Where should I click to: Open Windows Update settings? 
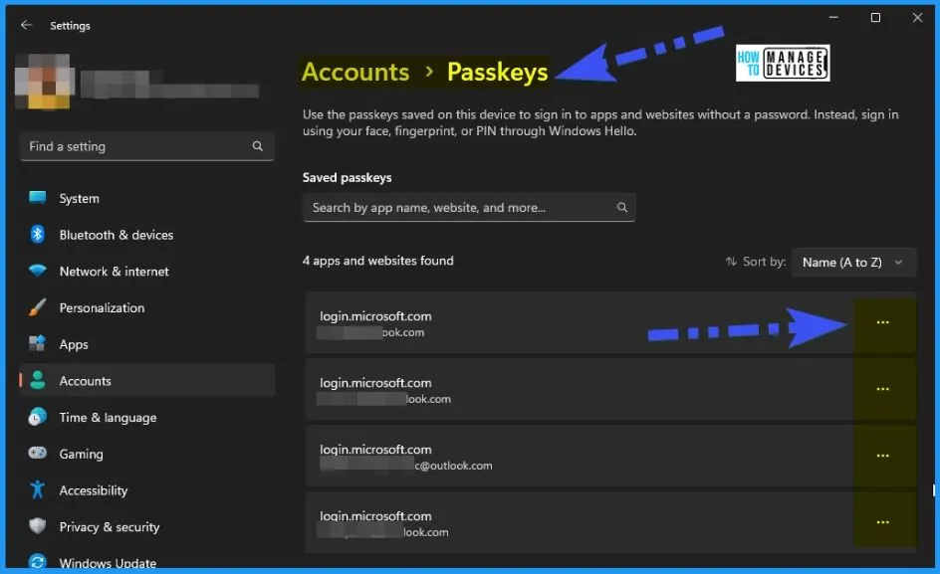point(147,559)
